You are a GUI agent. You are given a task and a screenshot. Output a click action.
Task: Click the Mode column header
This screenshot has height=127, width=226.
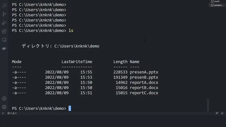(17, 62)
